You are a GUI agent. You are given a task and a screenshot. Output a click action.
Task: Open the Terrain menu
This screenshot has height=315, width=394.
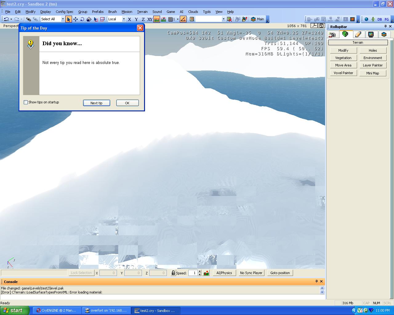point(142,12)
